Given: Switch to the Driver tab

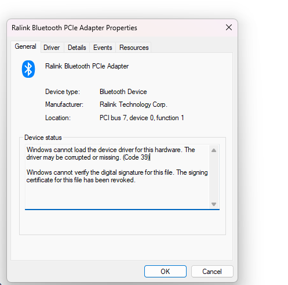Looking at the screenshot, I should click(x=52, y=48).
